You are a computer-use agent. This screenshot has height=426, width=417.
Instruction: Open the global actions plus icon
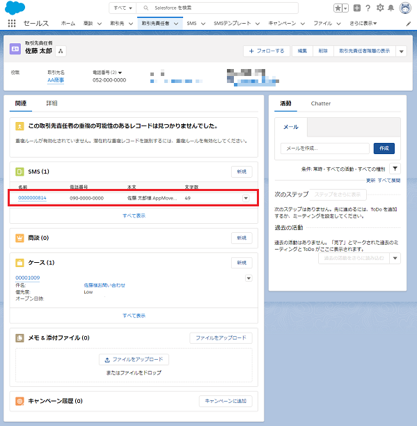coord(357,8)
